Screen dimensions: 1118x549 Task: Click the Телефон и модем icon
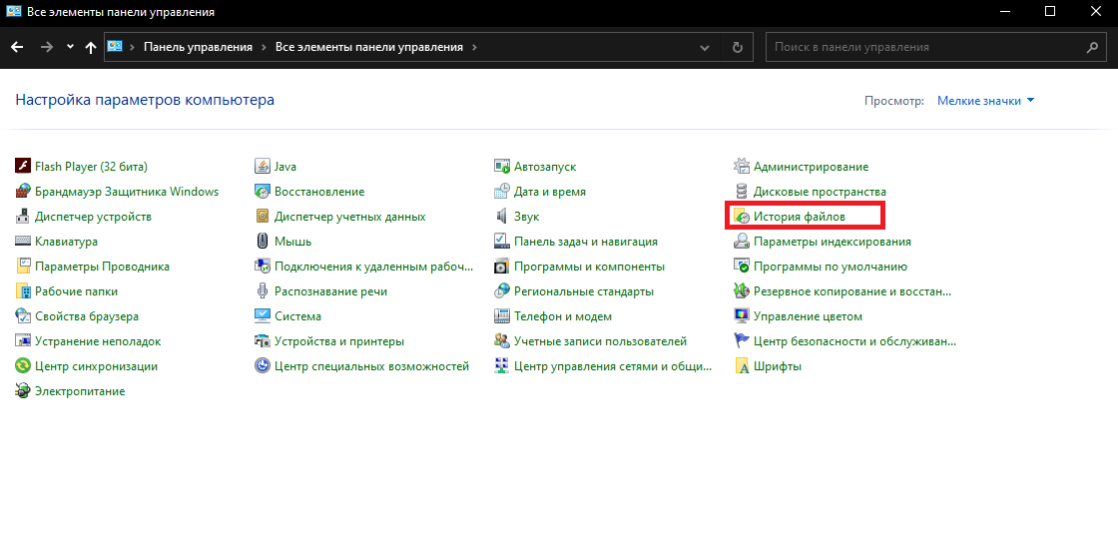click(502, 315)
